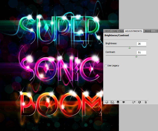
Task: Click the Contrast slider handle
Action: [x=136, y=56]
